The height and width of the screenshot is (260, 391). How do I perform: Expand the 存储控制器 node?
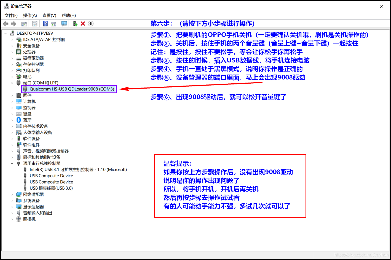pyautogui.click(x=12, y=64)
